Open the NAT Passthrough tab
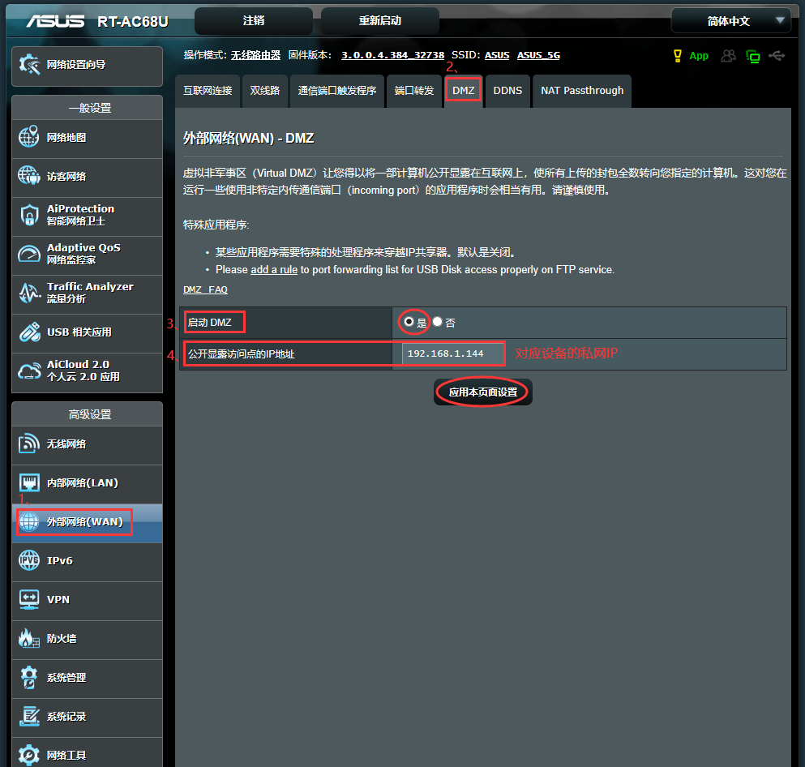The width and height of the screenshot is (805, 767). [x=581, y=91]
